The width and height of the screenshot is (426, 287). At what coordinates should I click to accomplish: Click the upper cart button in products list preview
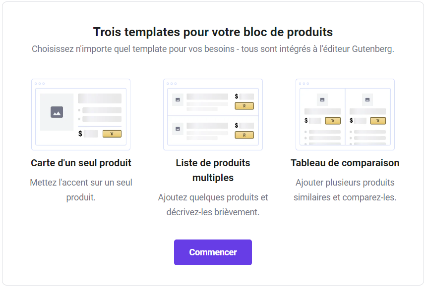pos(243,105)
